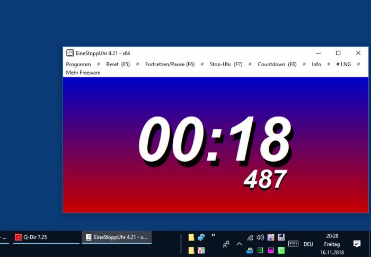This screenshot has width=371, height=257.
Task: Click the dark window tray icon
Action: (281, 237)
